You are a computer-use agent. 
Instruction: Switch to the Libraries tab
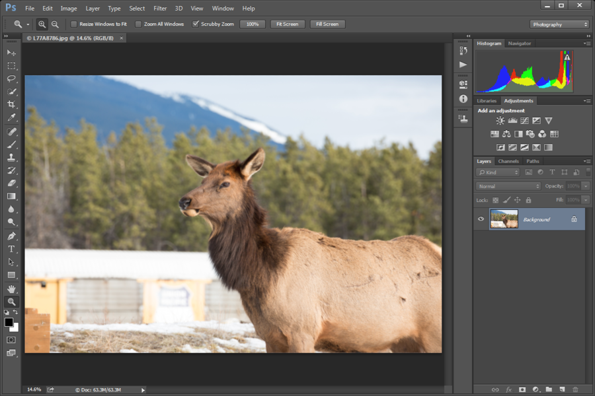pyautogui.click(x=487, y=101)
